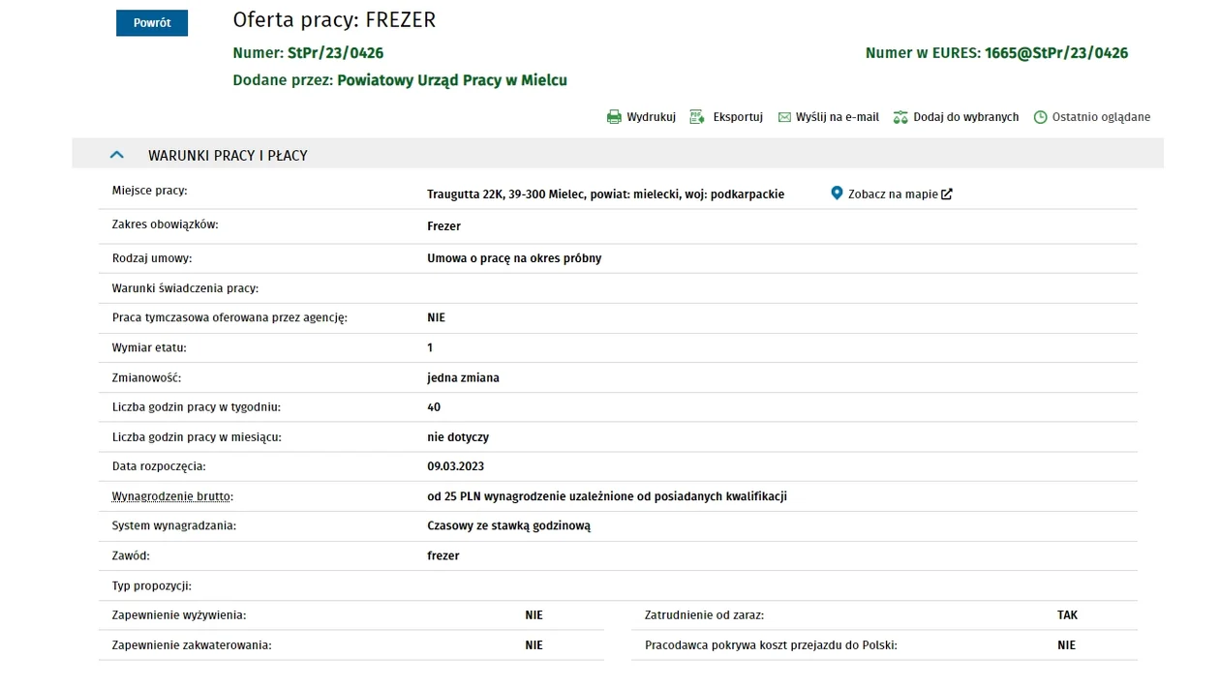The height and width of the screenshot is (687, 1220).
Task: Click the WARUNKI PRACY I PŁACY header title
Action: (x=228, y=156)
